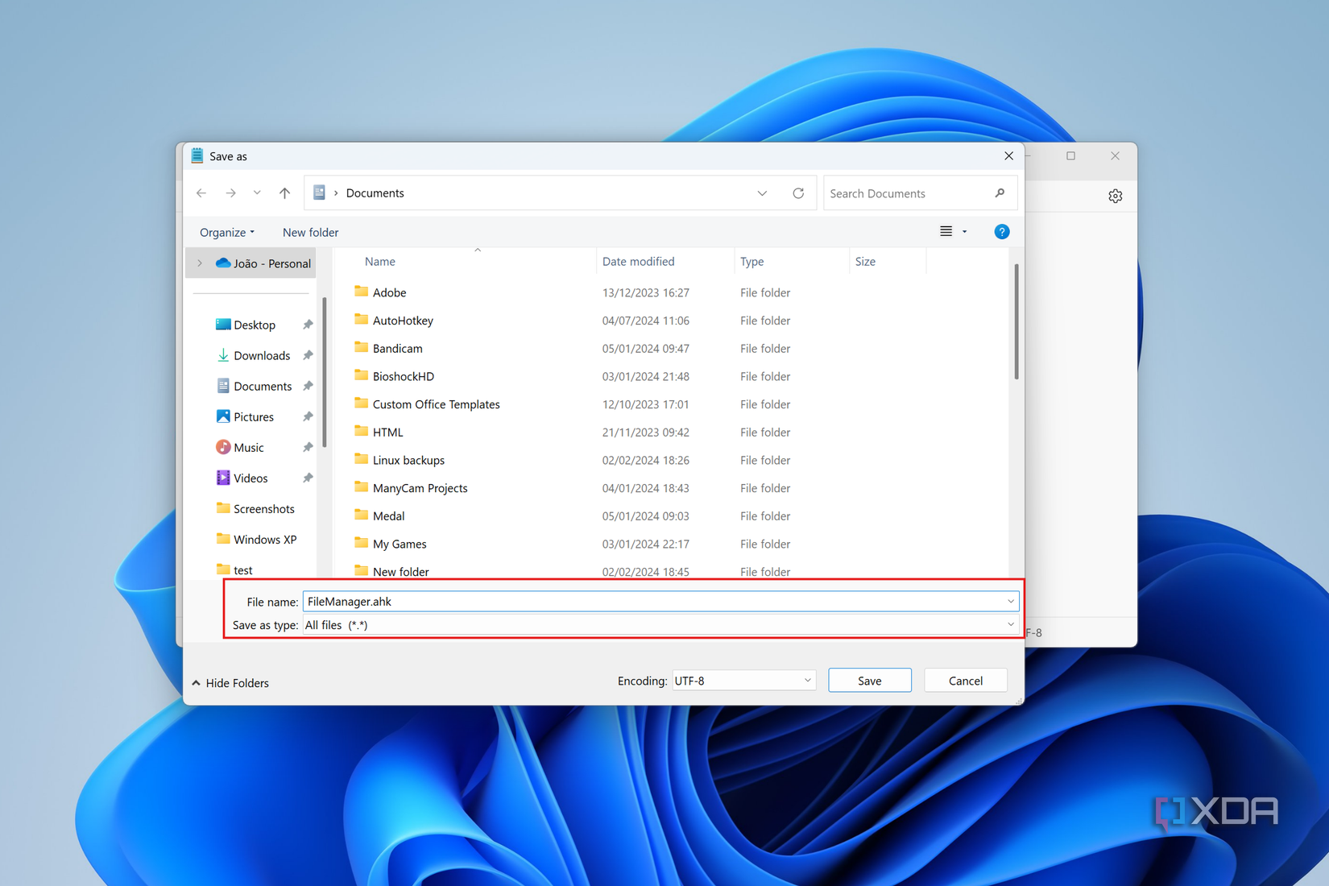Navigate back using the back arrow

pos(201,193)
